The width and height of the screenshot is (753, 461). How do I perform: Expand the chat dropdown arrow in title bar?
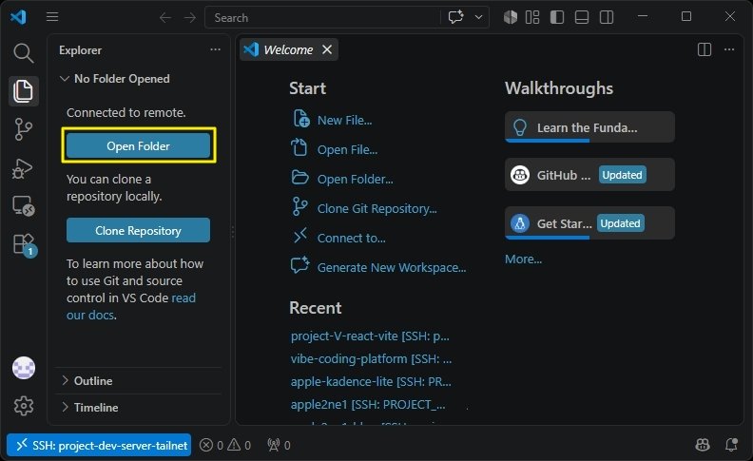tap(479, 17)
